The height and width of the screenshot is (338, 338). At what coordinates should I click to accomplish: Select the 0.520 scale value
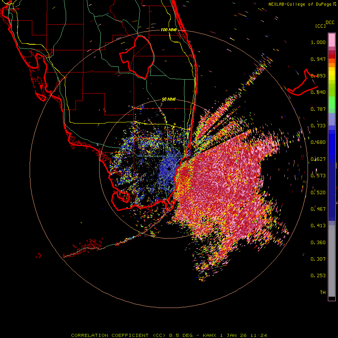(318, 192)
